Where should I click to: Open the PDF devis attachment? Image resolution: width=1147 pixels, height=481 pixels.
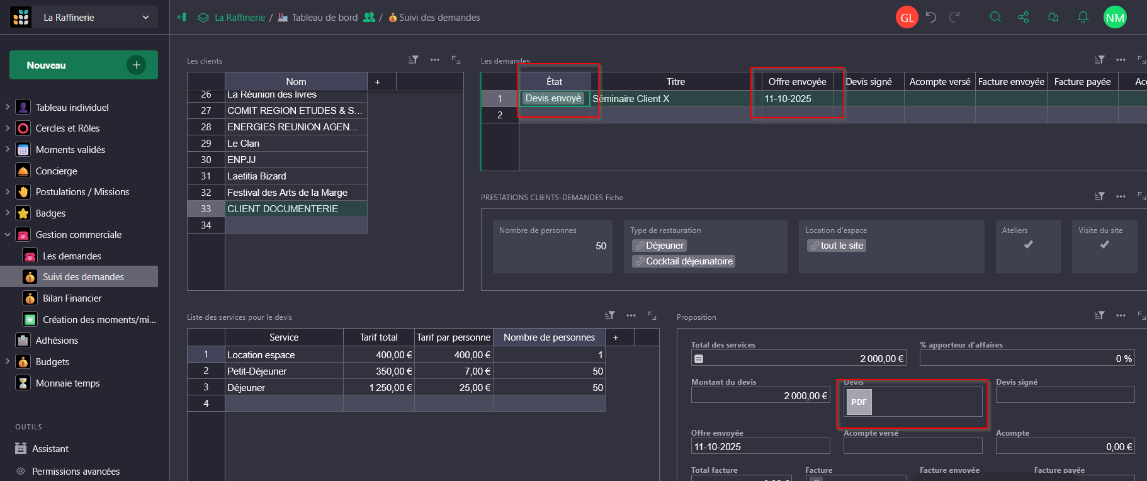click(859, 402)
